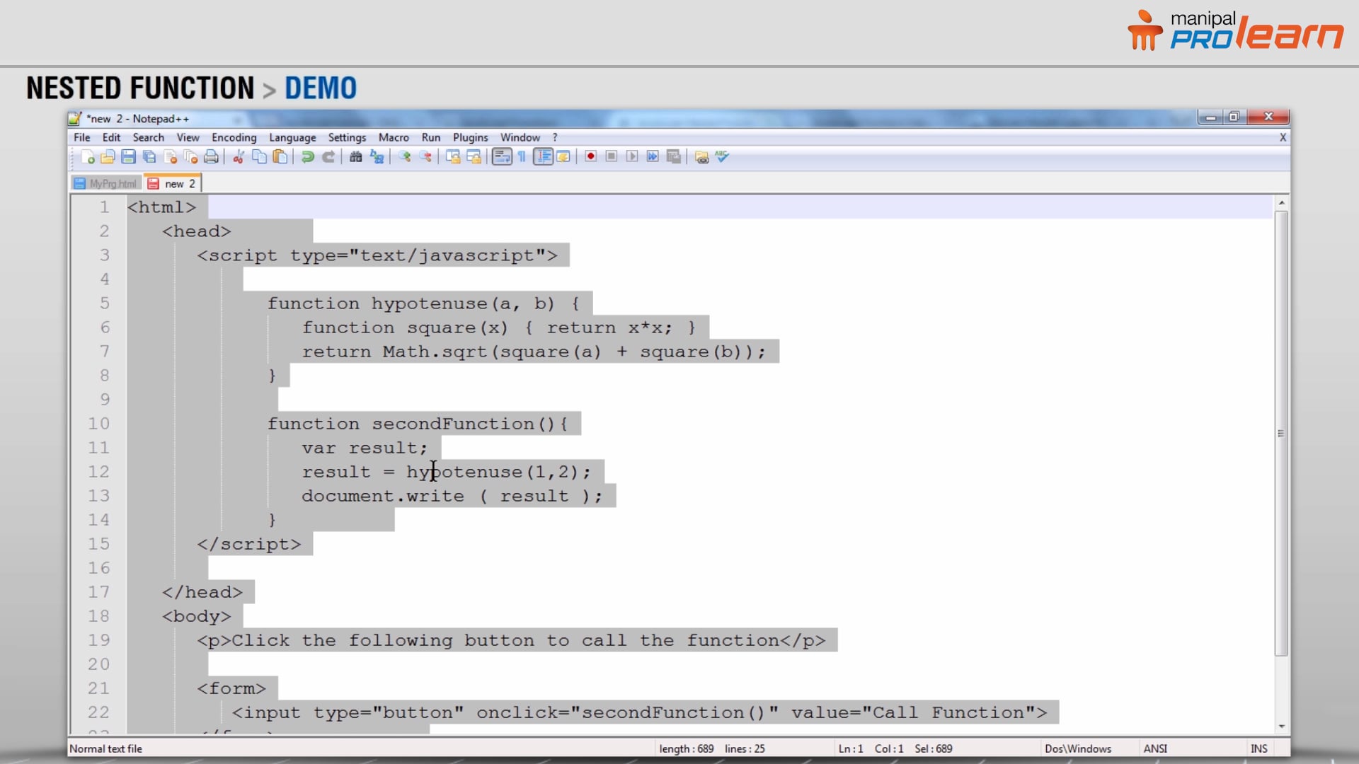Paste from the clipboard
1359x764 pixels.
tap(279, 157)
